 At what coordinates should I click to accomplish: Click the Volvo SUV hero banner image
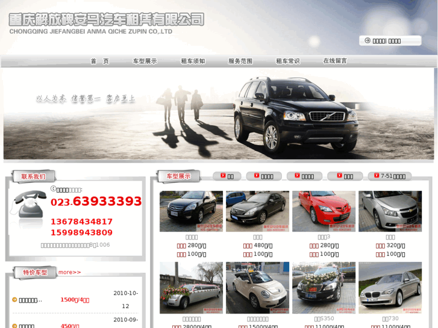(219, 114)
